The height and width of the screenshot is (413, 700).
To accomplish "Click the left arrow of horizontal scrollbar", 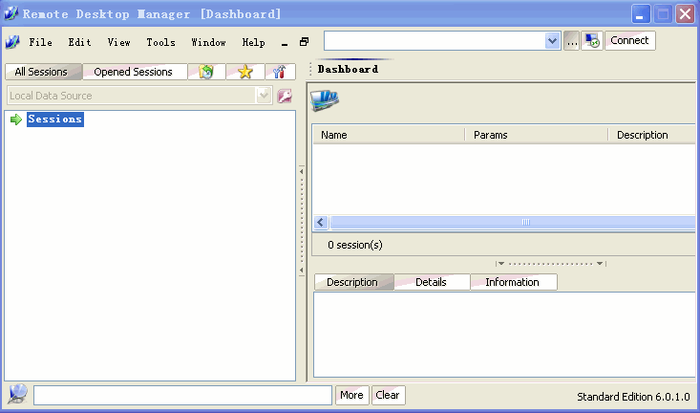I will click(321, 222).
